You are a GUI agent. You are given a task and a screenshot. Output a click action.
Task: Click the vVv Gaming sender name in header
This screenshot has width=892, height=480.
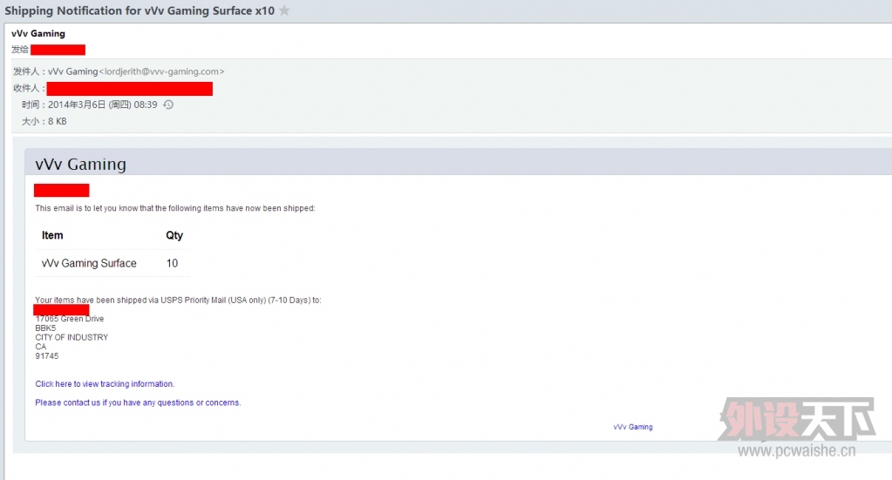[x=38, y=33]
